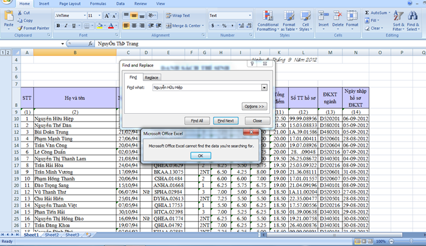
Task: Toggle Bold formatting
Action: (x=58, y=26)
